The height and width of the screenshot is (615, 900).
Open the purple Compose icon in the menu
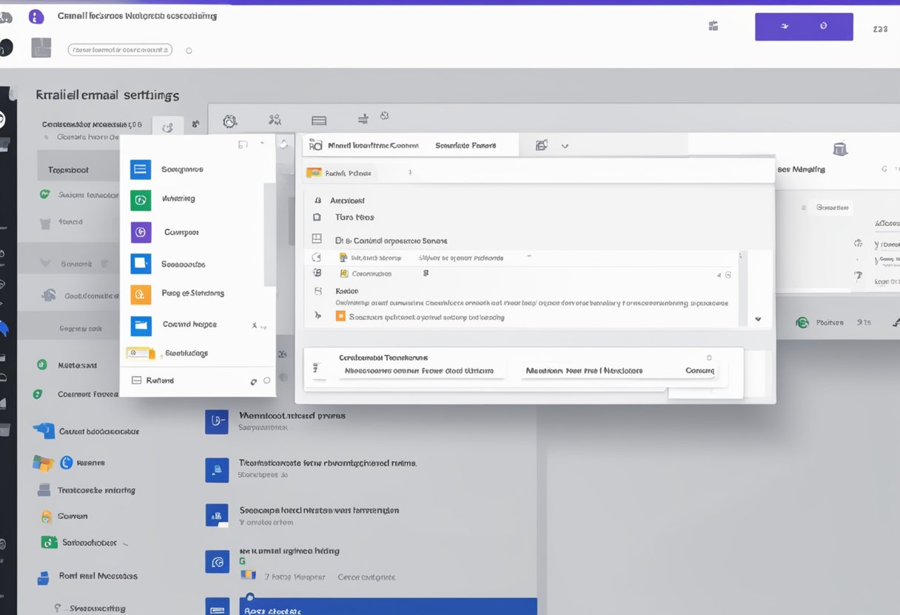pyautogui.click(x=141, y=231)
